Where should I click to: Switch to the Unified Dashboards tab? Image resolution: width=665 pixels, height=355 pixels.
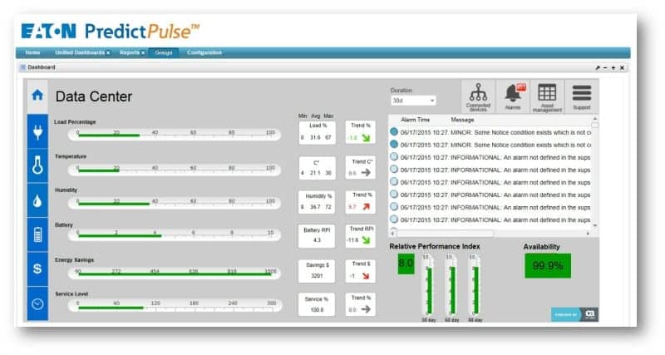pos(80,52)
